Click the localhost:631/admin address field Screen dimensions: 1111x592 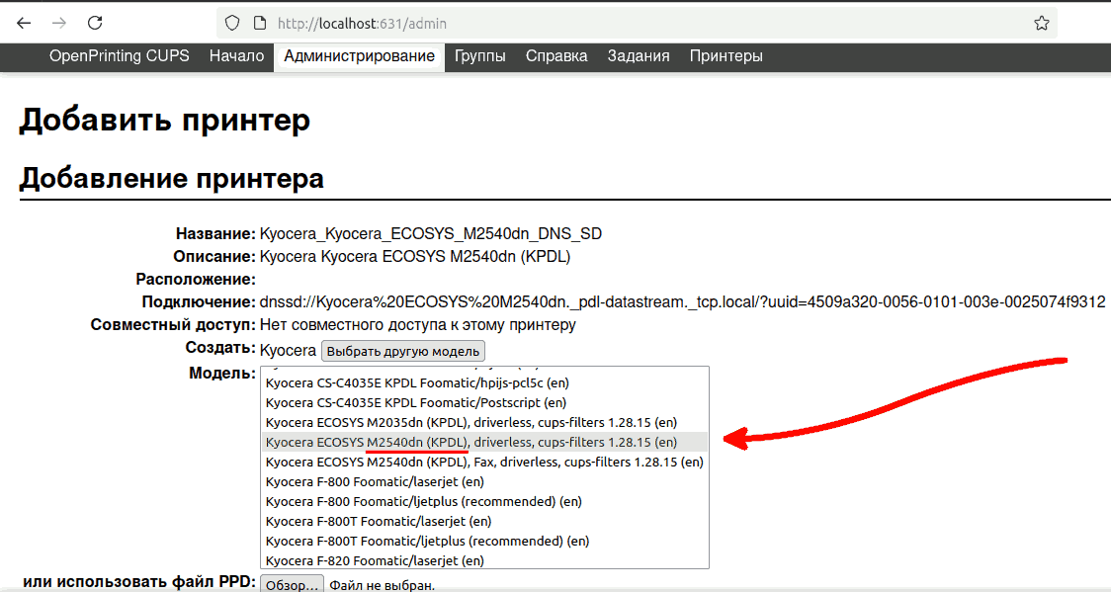[638, 24]
